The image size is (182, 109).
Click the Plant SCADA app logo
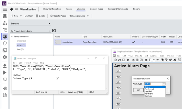pos(4,3)
